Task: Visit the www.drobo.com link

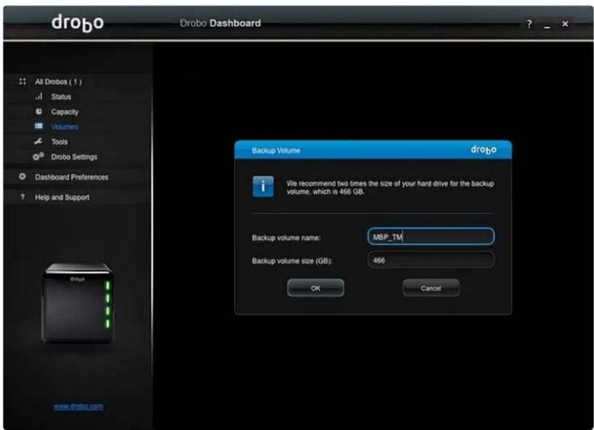Action: coord(78,406)
